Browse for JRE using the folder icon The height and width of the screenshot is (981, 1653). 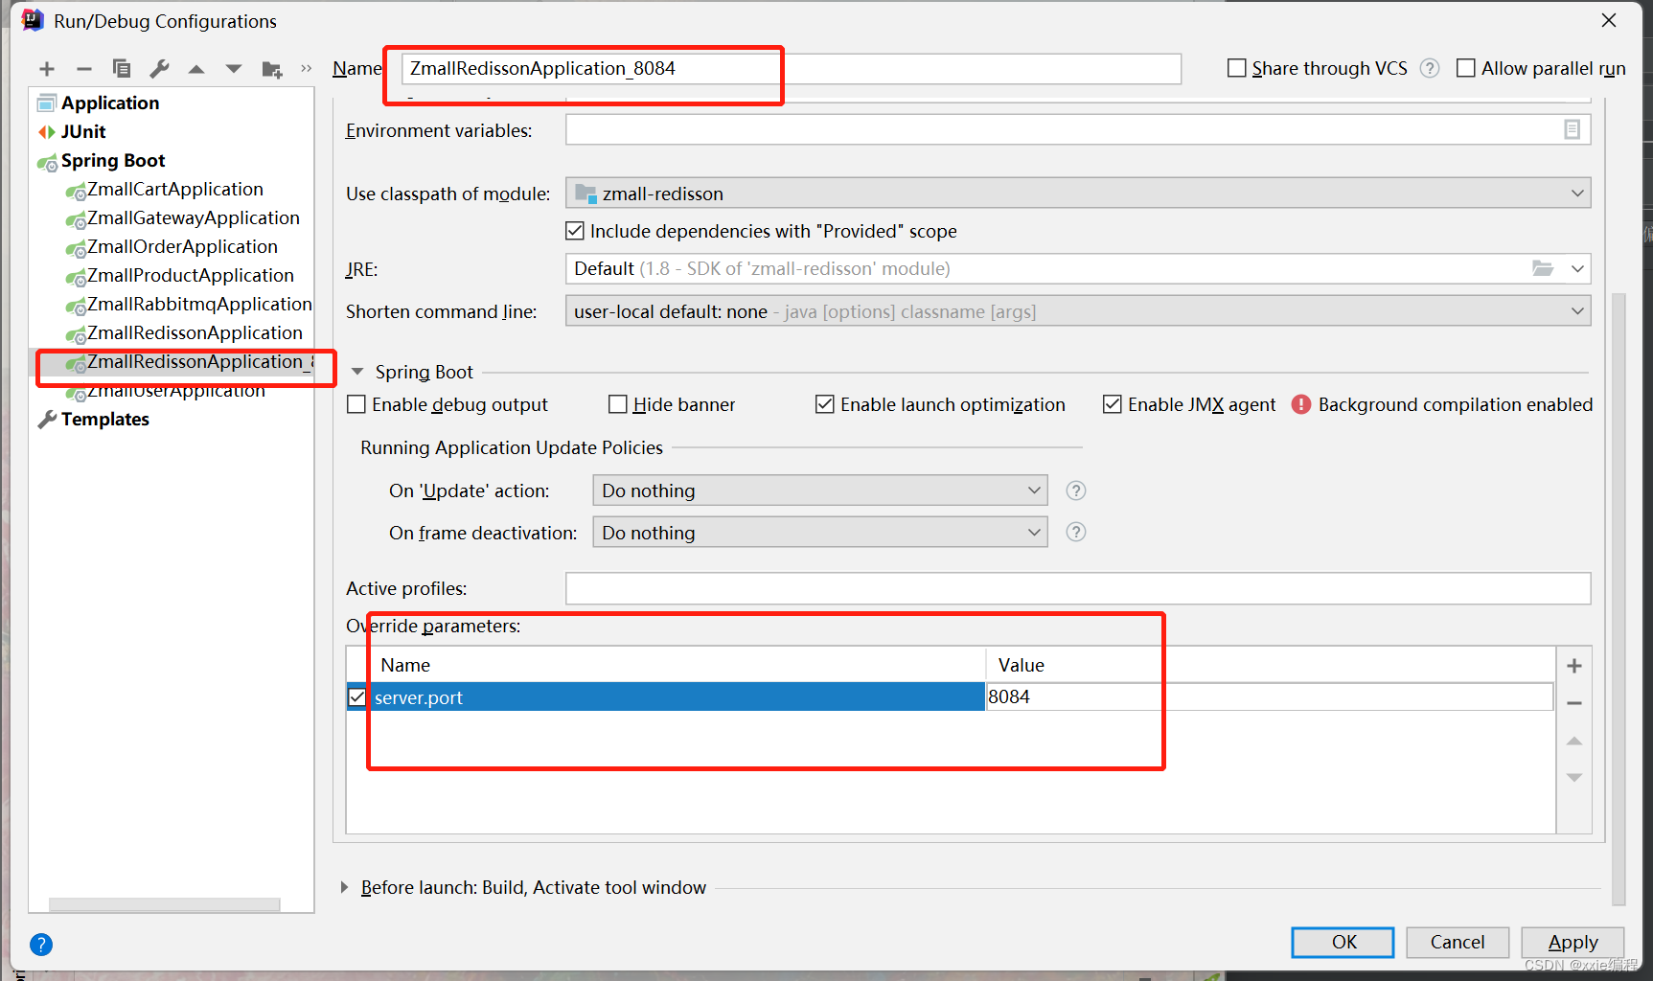pos(1543,268)
